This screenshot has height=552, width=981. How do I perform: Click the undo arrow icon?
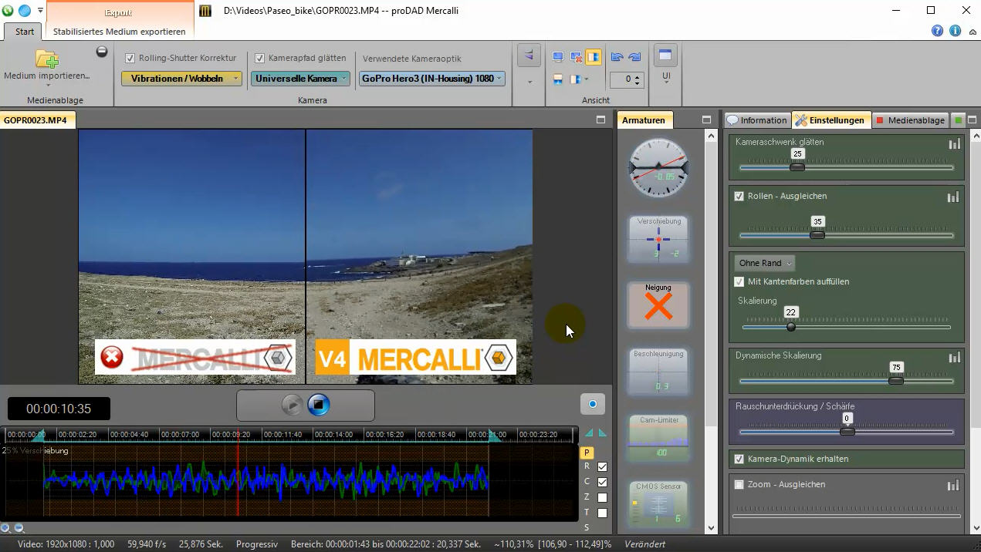click(617, 57)
